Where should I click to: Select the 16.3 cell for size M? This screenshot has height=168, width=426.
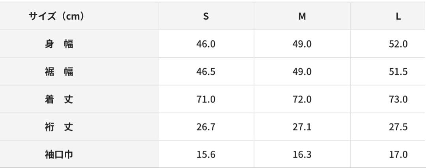tap(302, 155)
